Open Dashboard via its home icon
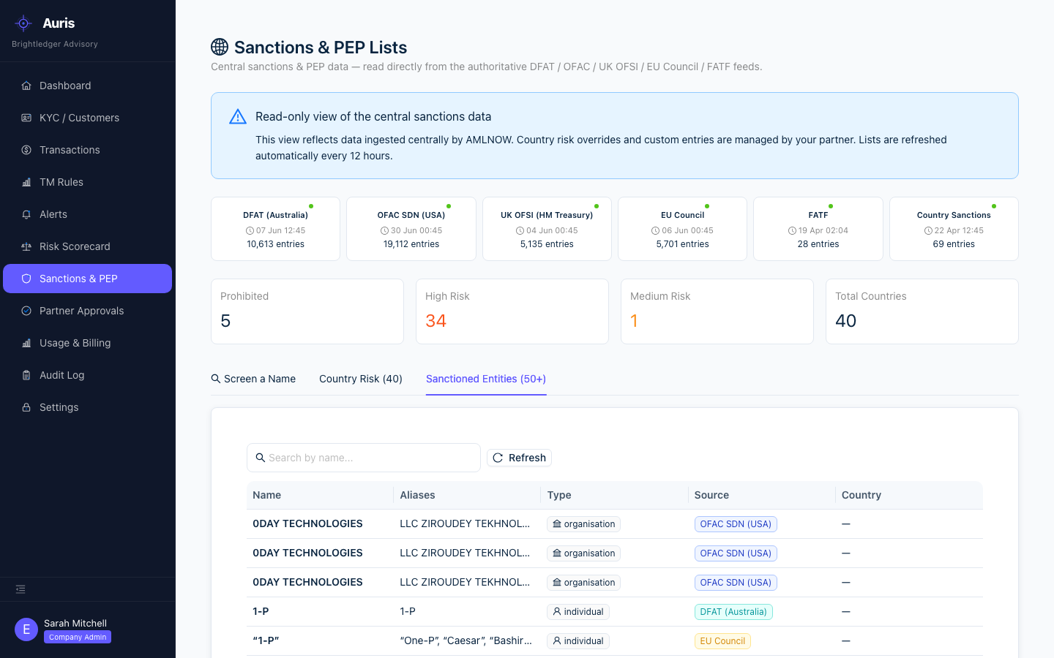Viewport: 1054px width, 658px height. 26,86
